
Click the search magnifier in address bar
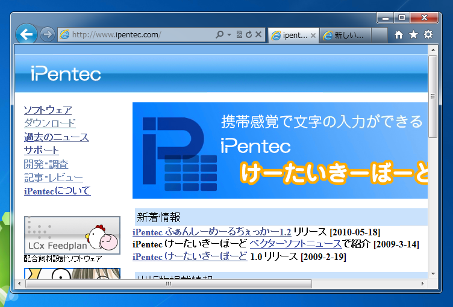click(x=219, y=35)
